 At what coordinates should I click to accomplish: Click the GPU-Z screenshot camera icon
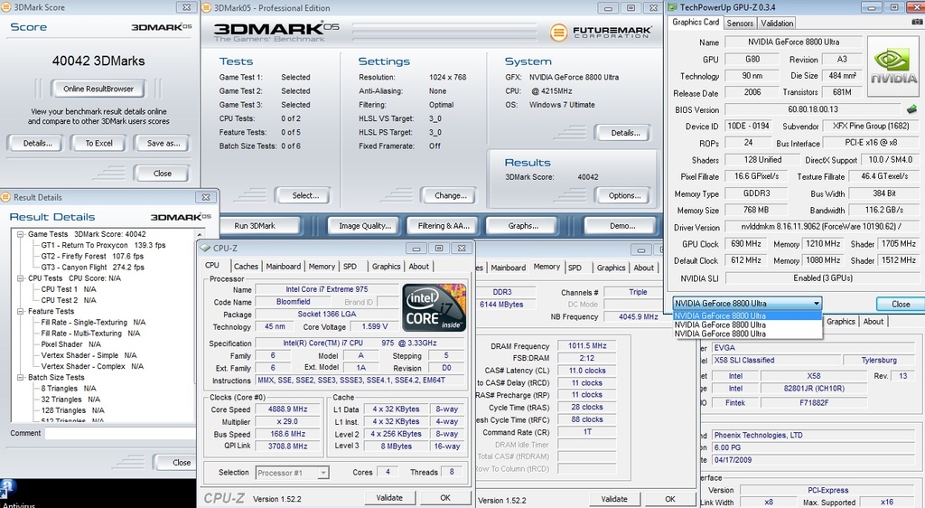[917, 22]
